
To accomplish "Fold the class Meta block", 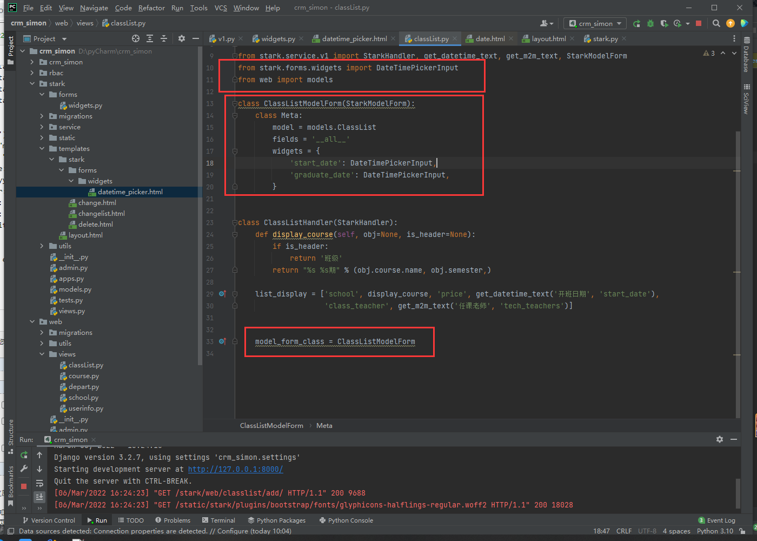I will [x=235, y=115].
